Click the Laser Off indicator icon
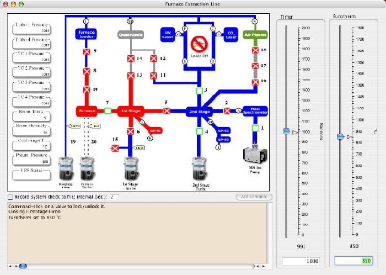 pyautogui.click(x=199, y=44)
